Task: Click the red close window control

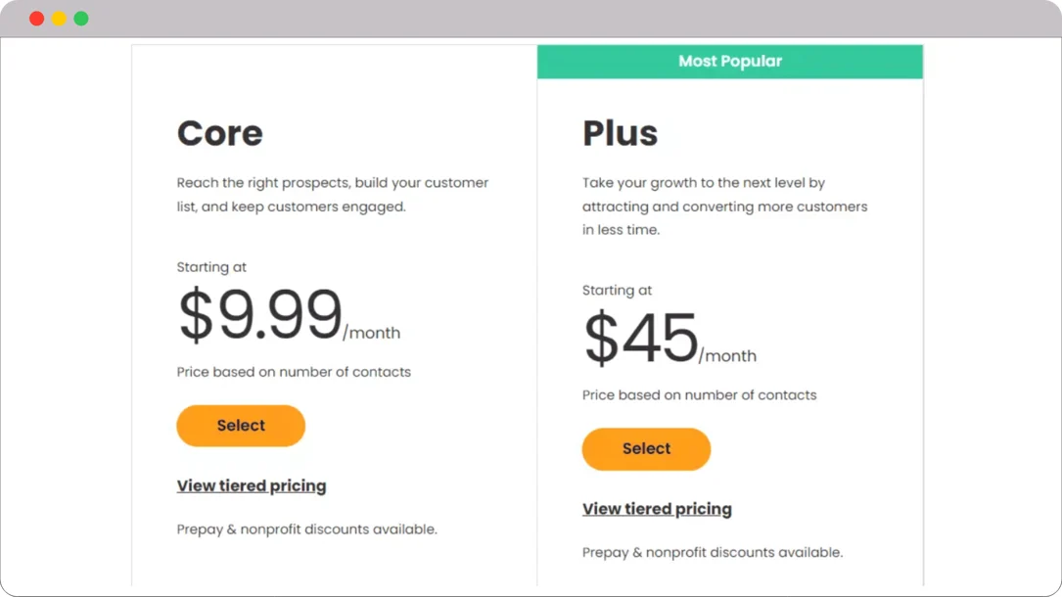Action: pyautogui.click(x=36, y=18)
